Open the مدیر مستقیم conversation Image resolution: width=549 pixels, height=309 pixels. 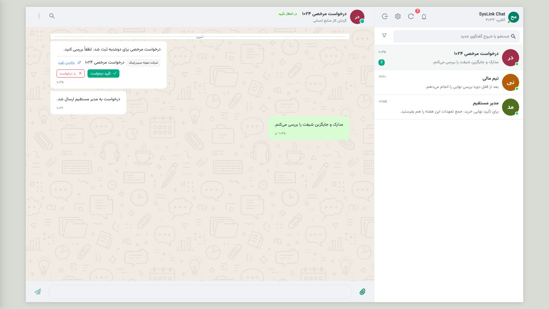pos(449,107)
